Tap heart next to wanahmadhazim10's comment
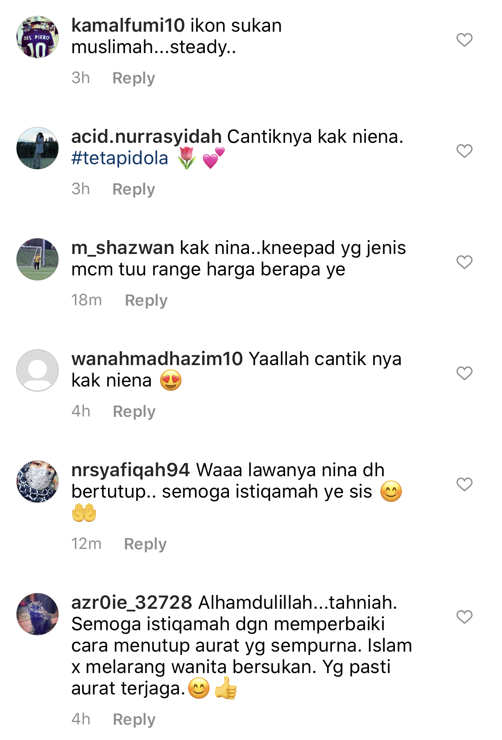502x740 pixels. coord(464,373)
